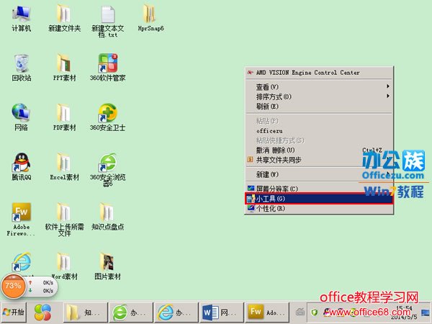Screen dimensions: 432x324
Task: Select the HprSnap6 folder icon
Action: click(150, 18)
